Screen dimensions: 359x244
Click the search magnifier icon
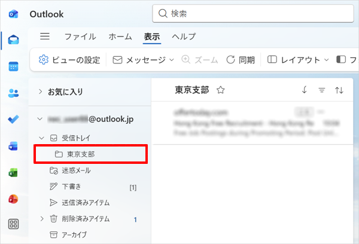(x=163, y=14)
